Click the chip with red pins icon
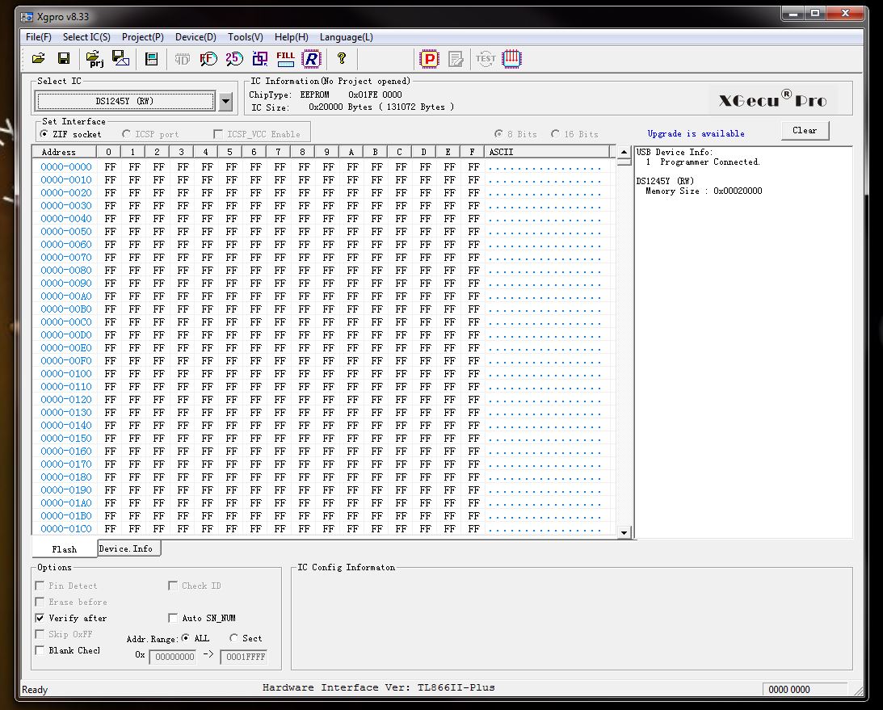This screenshot has height=710, width=883. click(511, 58)
